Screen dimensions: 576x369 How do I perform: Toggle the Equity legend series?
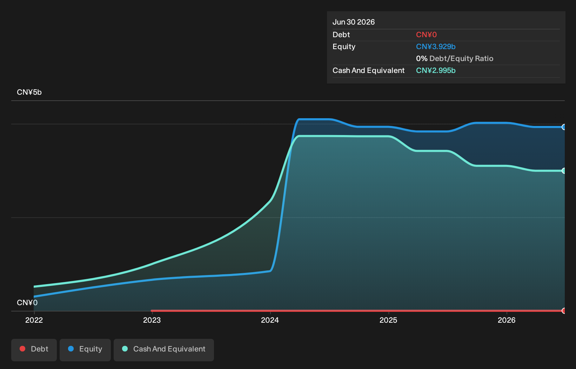[85, 350]
